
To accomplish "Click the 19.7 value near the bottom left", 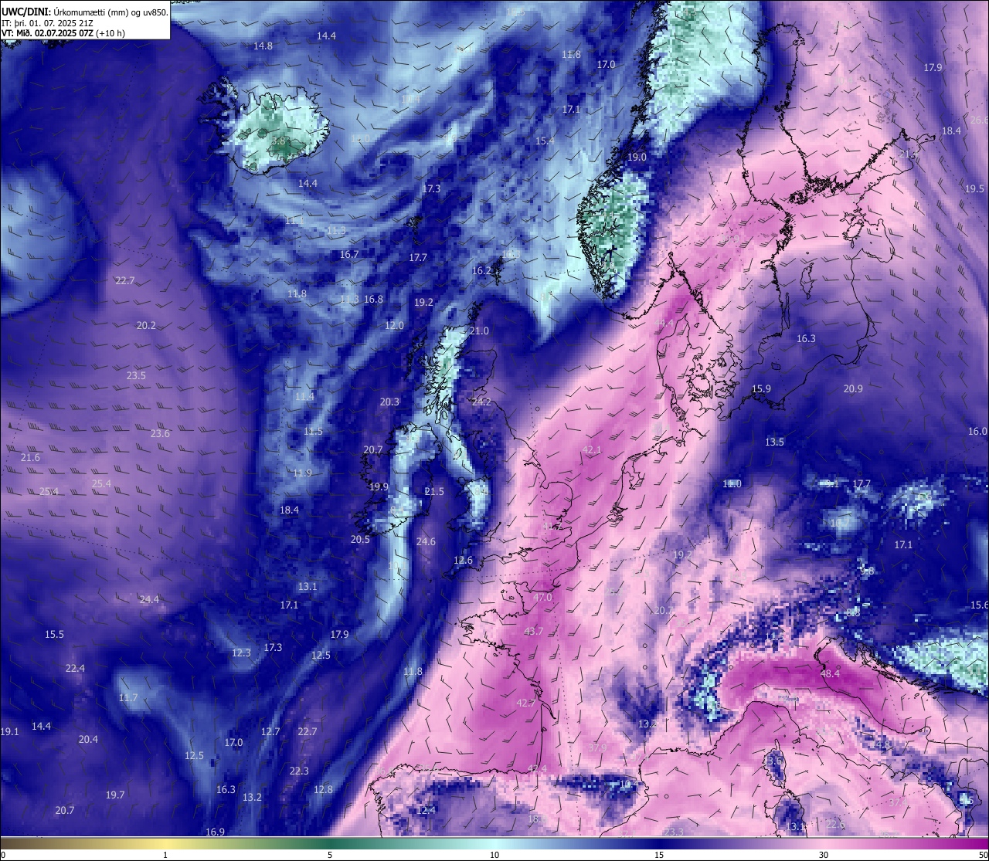I will point(115,795).
